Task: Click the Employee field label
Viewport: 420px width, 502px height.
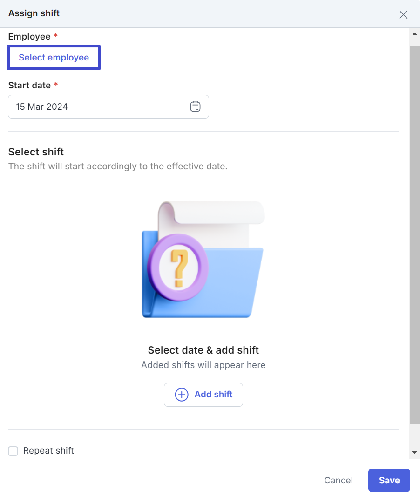Action: [29, 37]
